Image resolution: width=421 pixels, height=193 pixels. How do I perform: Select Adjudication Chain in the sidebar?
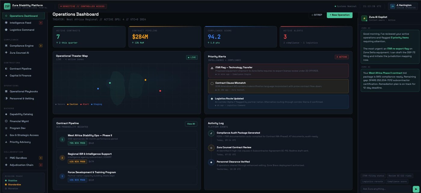24,165
